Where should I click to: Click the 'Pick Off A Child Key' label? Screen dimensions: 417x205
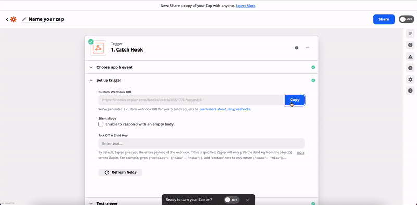tap(113, 135)
